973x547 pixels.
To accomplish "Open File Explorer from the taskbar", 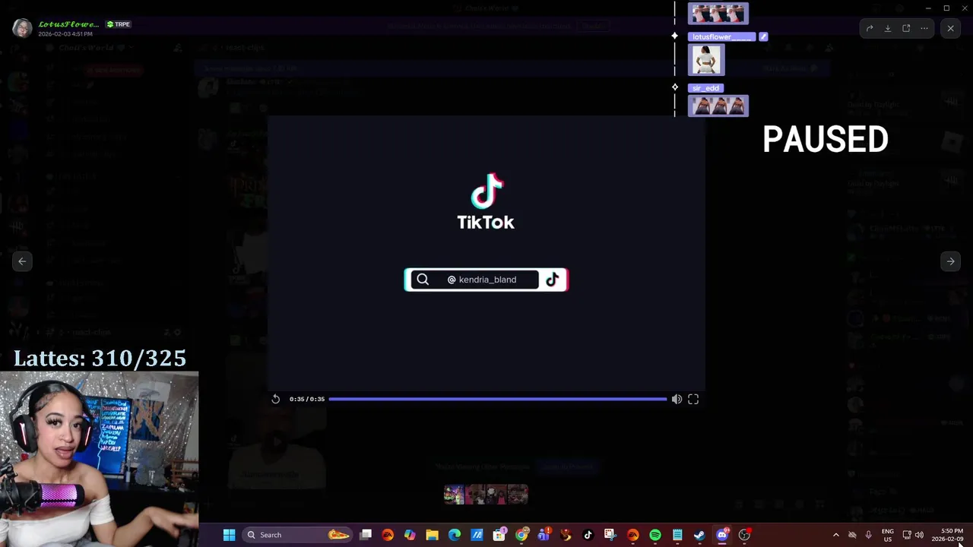I will click(432, 535).
